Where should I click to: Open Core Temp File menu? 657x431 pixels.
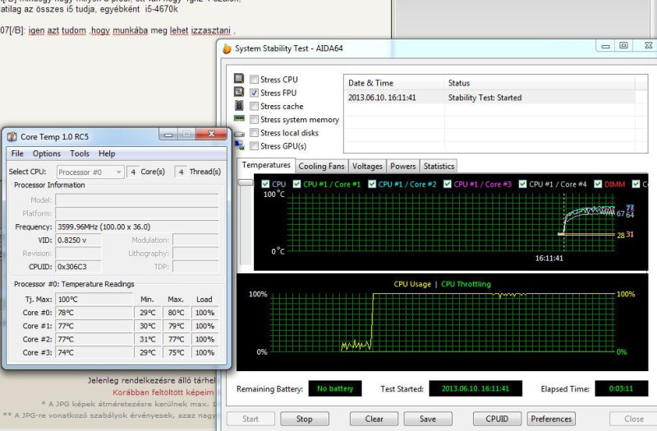click(17, 154)
